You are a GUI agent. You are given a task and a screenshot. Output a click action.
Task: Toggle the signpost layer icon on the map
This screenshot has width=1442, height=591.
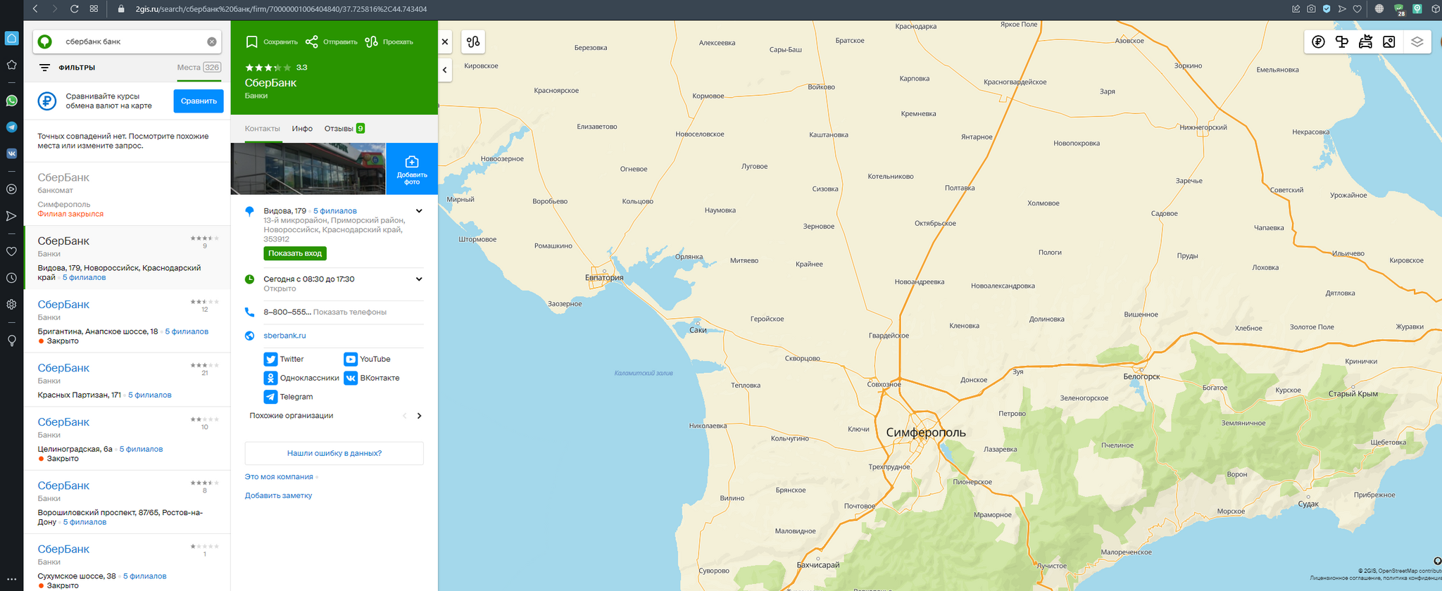click(1342, 42)
